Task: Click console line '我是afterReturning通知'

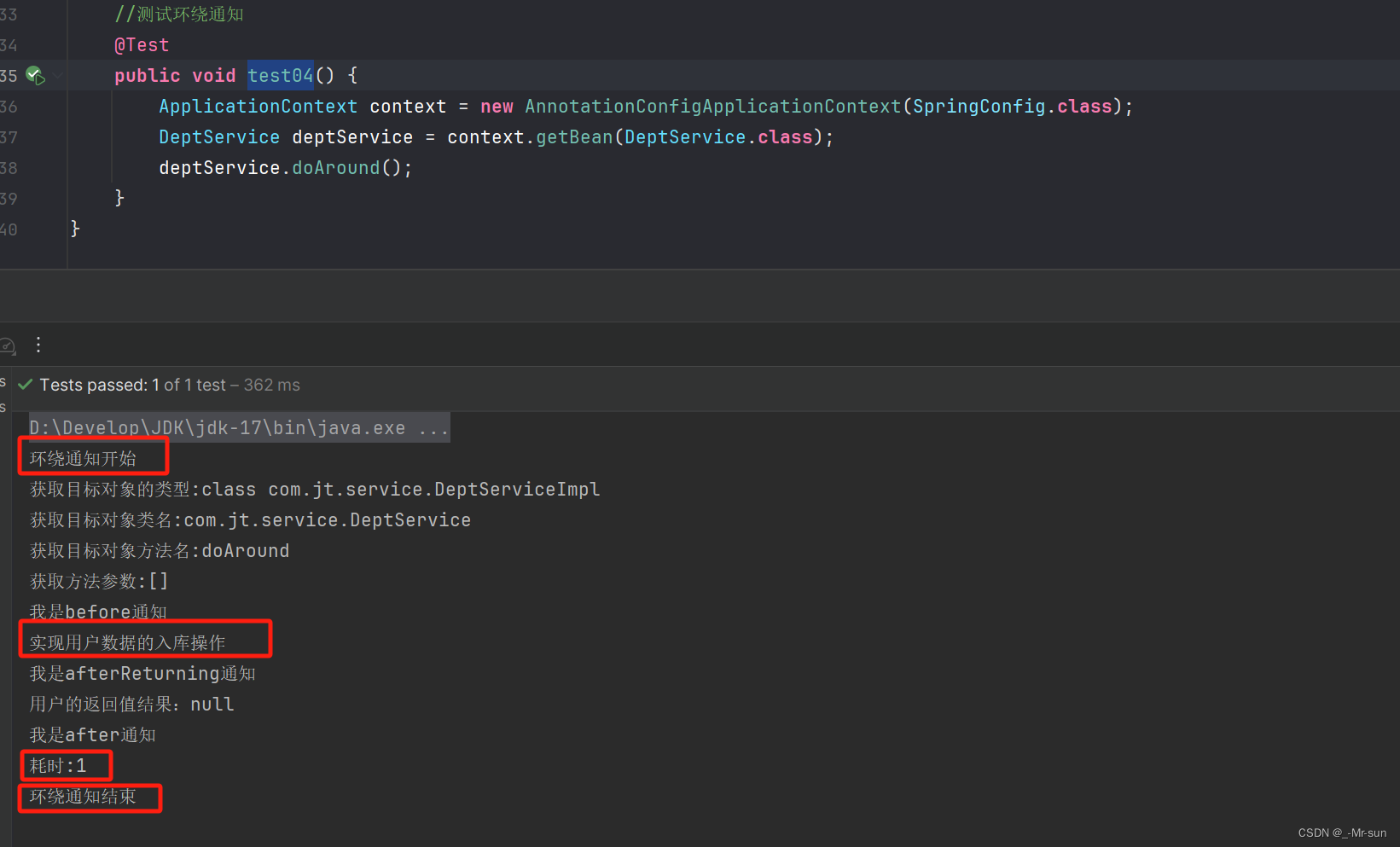Action: [x=142, y=674]
